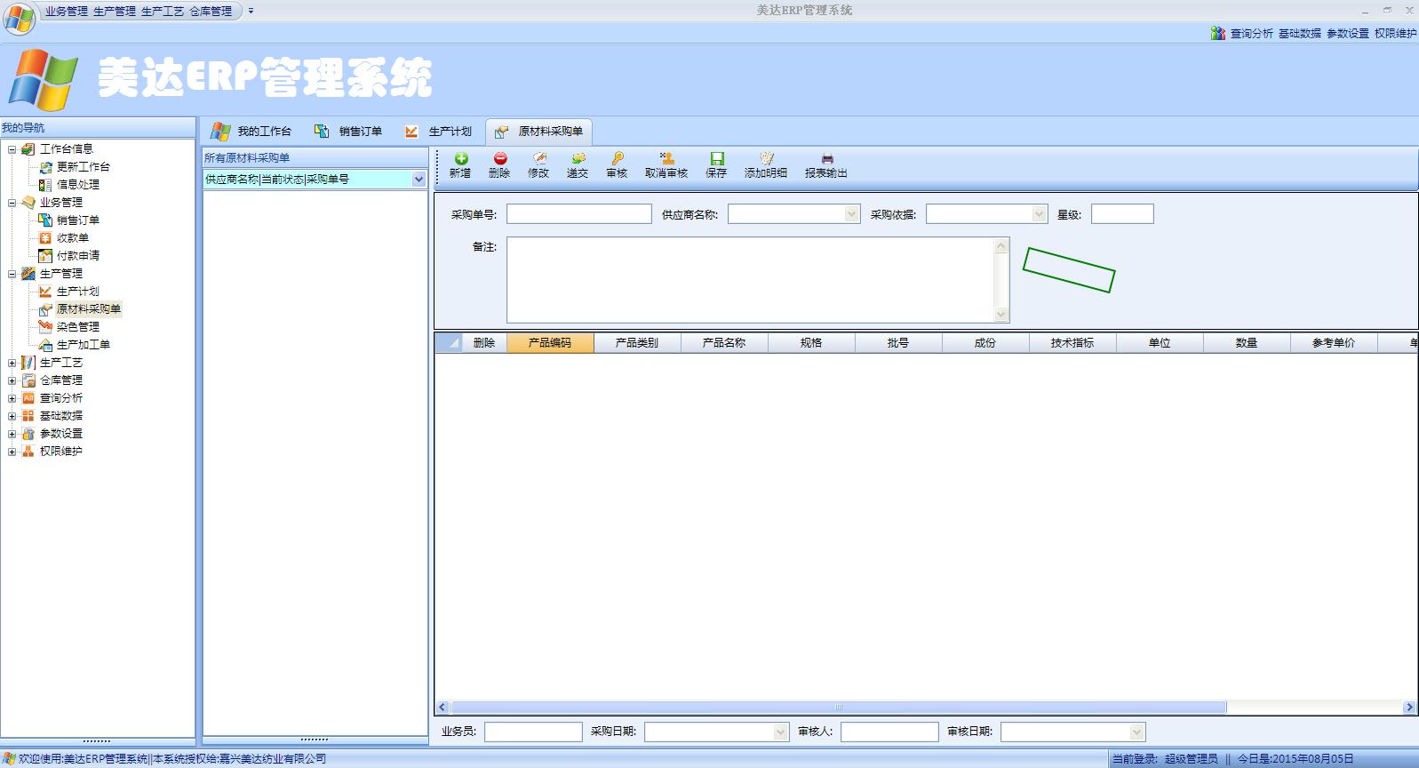Switch to the 销售订单 tab
The height and width of the screenshot is (768, 1419).
pos(349,132)
